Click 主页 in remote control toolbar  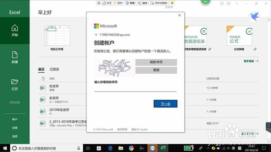coord(107,3)
